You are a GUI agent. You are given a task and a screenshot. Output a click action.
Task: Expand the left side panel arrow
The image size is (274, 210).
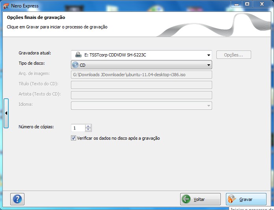[6, 113]
